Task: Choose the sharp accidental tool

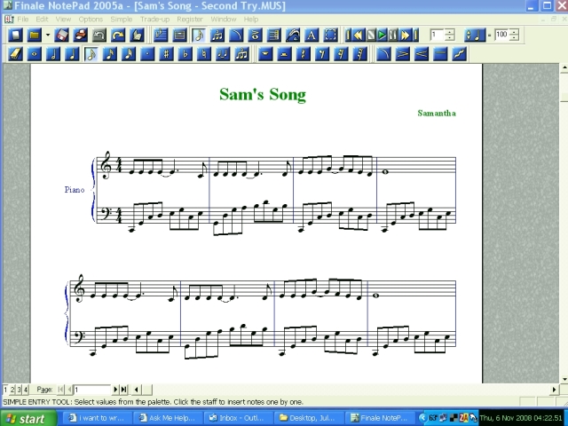Action: 167,53
